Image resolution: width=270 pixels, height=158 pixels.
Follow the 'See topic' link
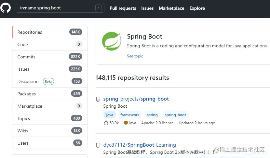click(x=135, y=56)
